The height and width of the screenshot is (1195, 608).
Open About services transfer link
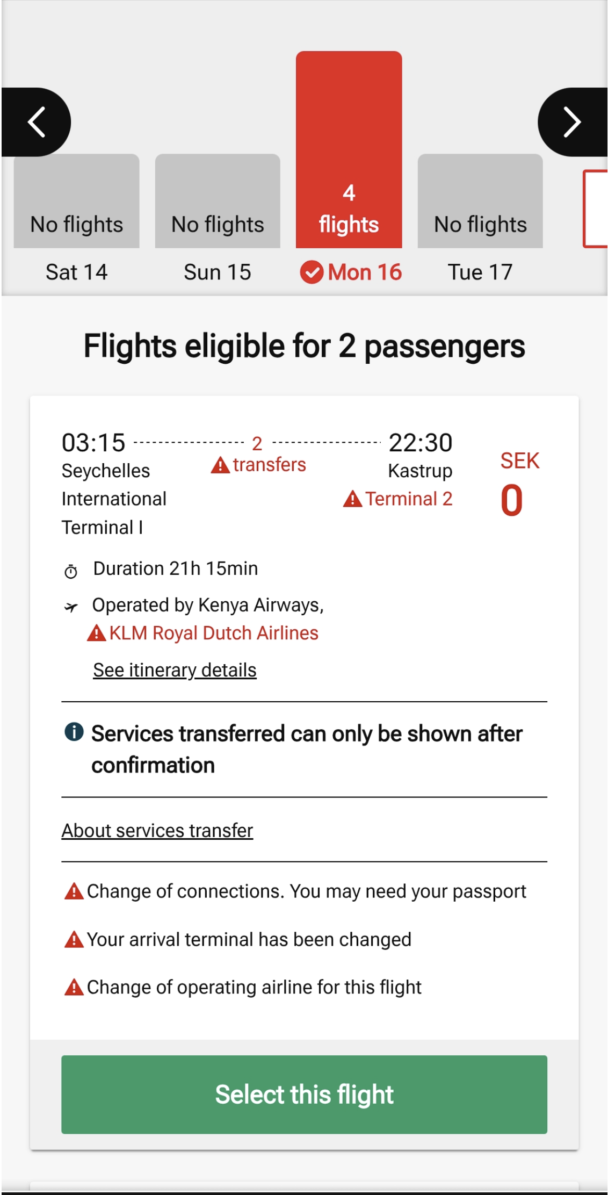click(157, 831)
